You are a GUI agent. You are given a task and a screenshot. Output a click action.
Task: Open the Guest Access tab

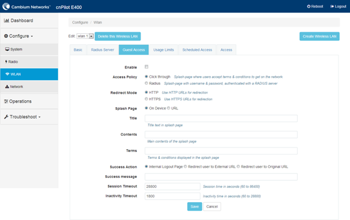point(134,50)
